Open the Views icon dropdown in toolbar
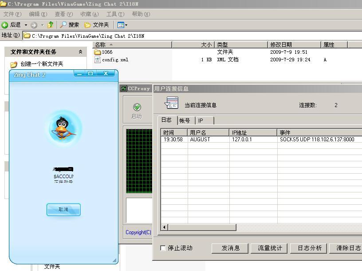 click(x=122, y=25)
